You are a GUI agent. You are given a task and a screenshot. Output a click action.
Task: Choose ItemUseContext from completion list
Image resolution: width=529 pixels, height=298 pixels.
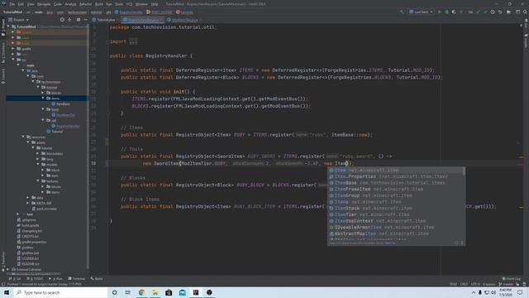[x=396, y=221]
